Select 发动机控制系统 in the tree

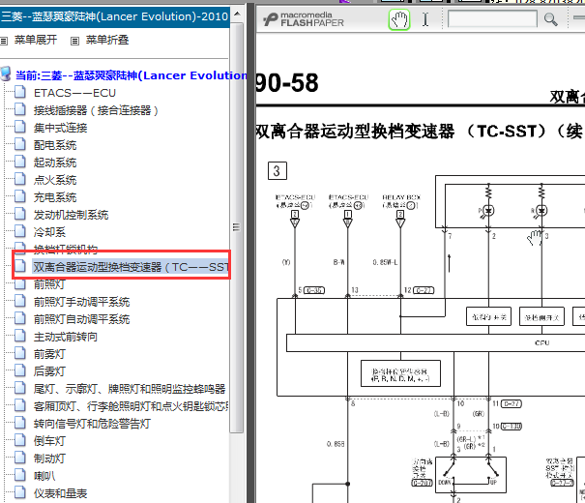[71, 215]
